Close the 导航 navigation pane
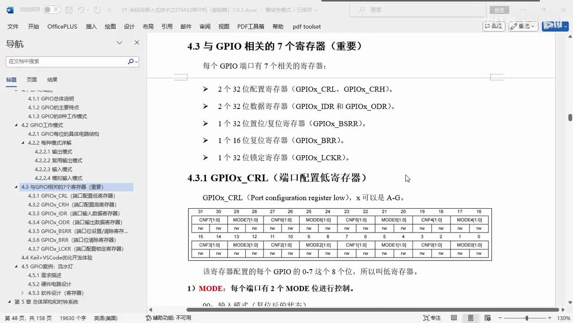 pyautogui.click(x=137, y=43)
